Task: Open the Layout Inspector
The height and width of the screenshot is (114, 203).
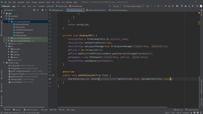Action: [x=192, y=110]
